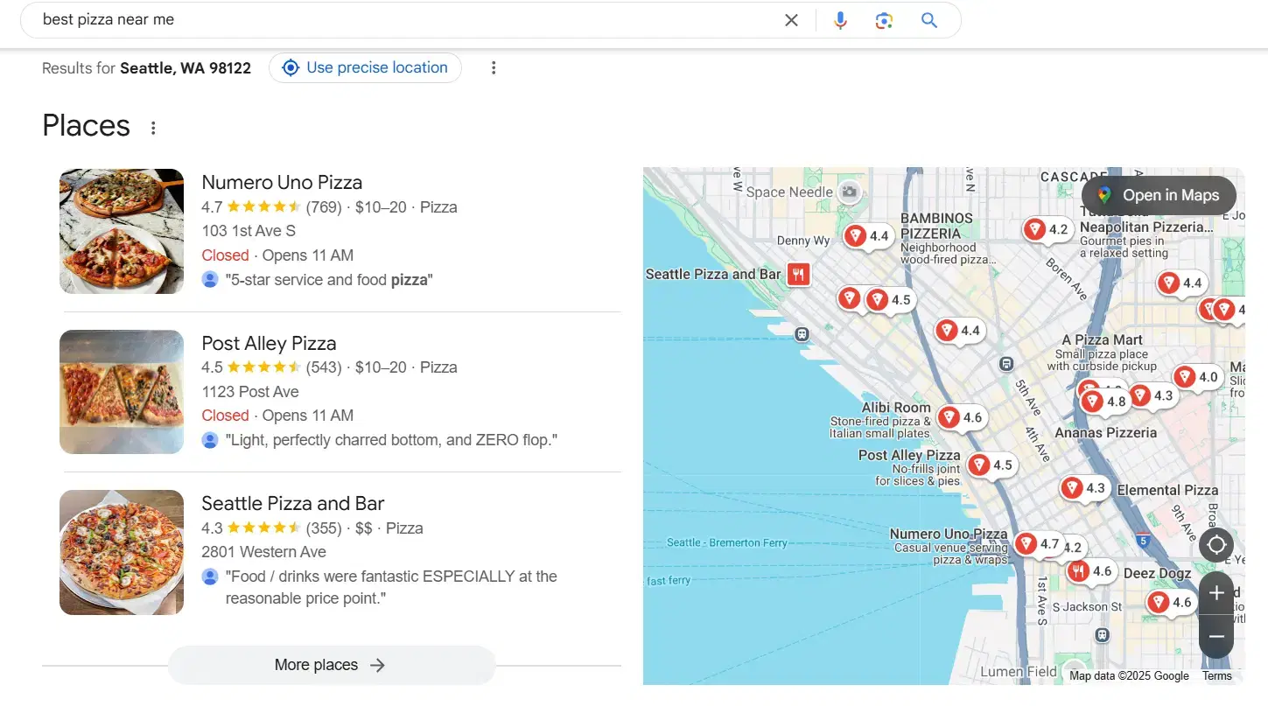1268x706 pixels.
Task: Click the address '1123 Post Ave'
Action: point(250,392)
